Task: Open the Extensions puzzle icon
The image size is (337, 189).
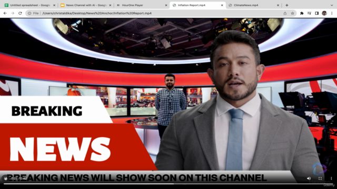Action: (x=302, y=13)
